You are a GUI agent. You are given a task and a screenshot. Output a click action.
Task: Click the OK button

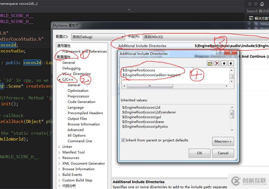[199, 153]
